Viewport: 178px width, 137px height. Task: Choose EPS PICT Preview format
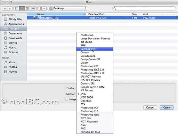(95, 76)
